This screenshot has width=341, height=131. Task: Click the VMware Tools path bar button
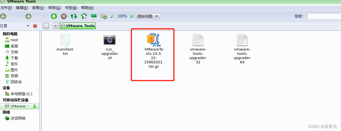pos(78,26)
